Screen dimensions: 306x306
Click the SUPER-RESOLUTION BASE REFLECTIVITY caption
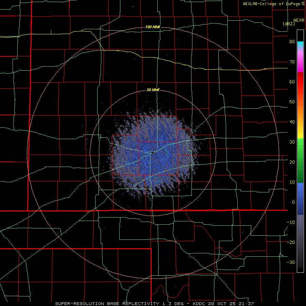pyautogui.click(x=107, y=304)
